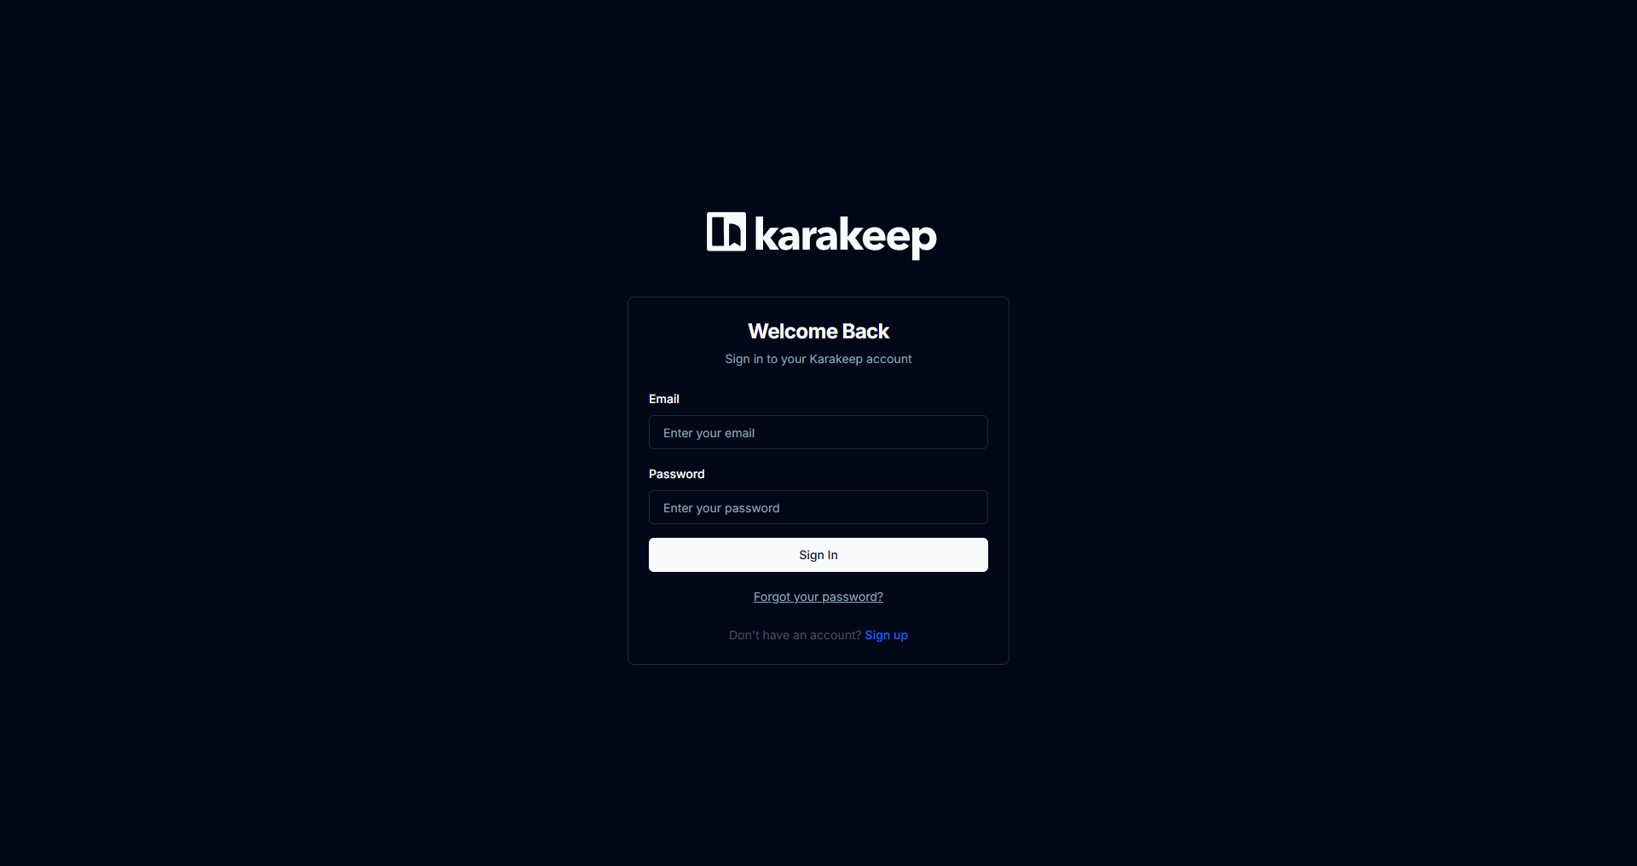Open the Sign up link

tap(886, 635)
